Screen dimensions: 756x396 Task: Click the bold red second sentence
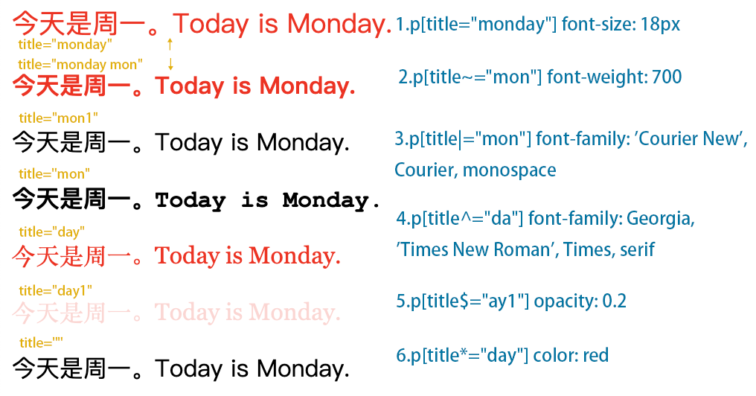[x=184, y=86]
